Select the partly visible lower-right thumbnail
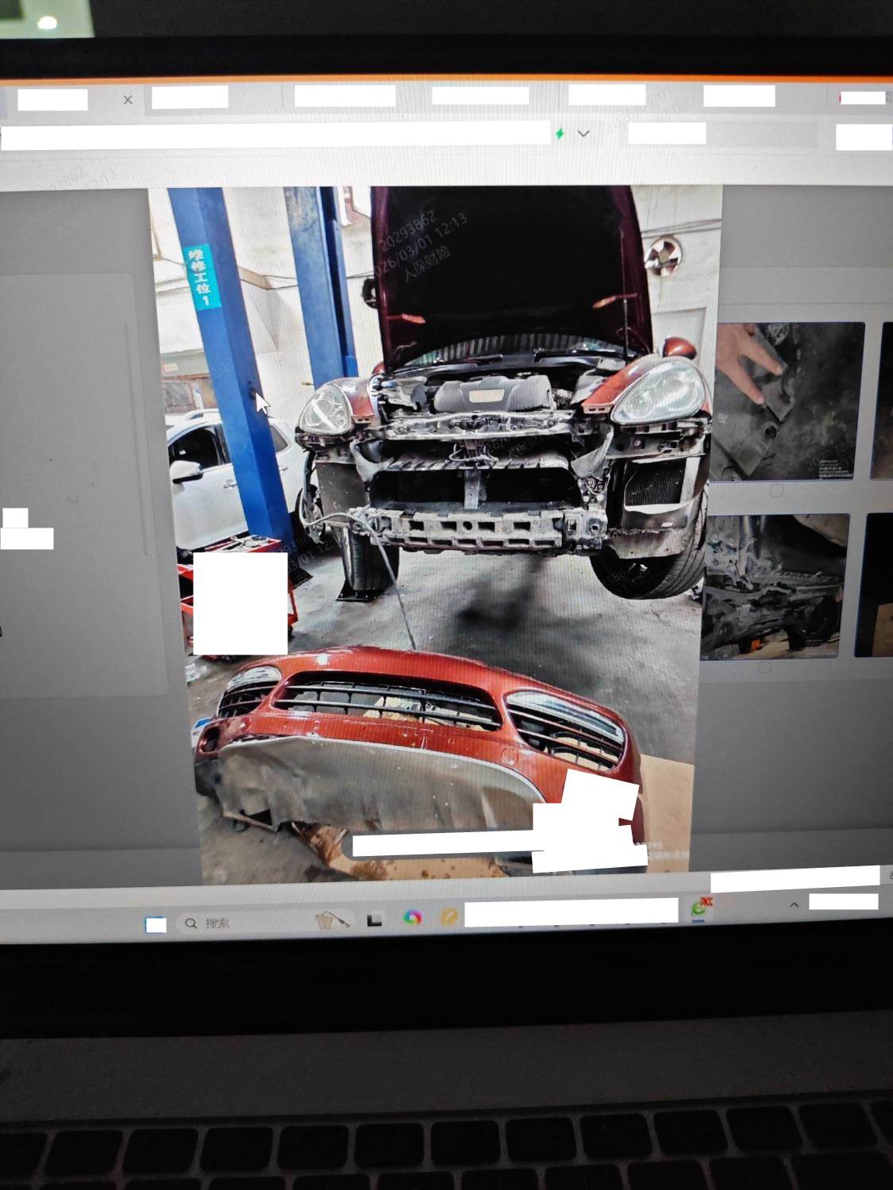Screen dimensions: 893x1190 875,585
